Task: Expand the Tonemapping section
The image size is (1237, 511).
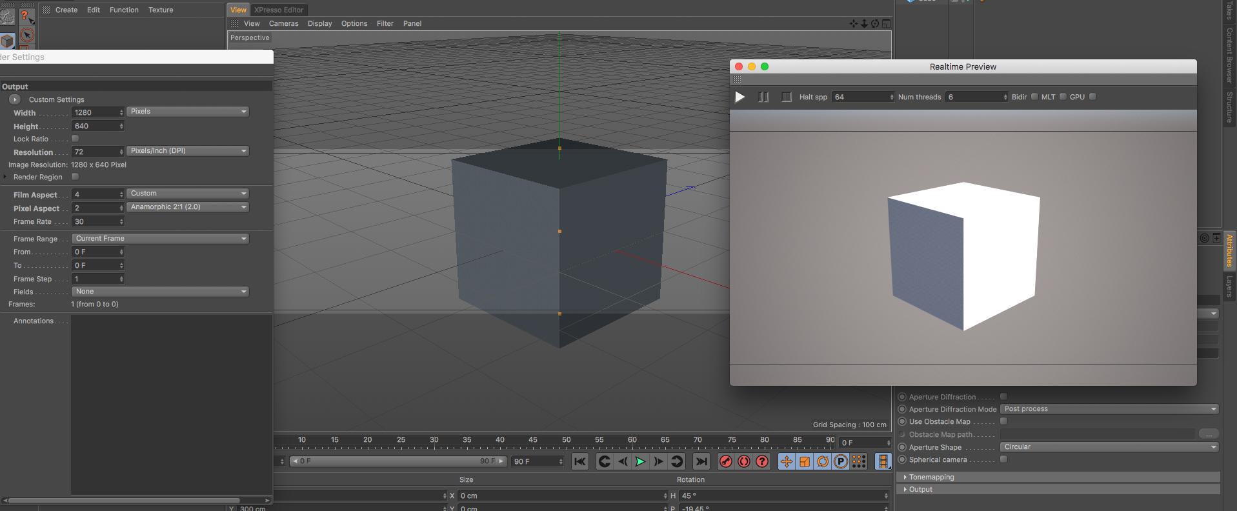Action: pyautogui.click(x=931, y=477)
